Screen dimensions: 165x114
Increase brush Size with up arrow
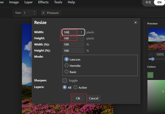pyautogui.click(x=35, y=12)
